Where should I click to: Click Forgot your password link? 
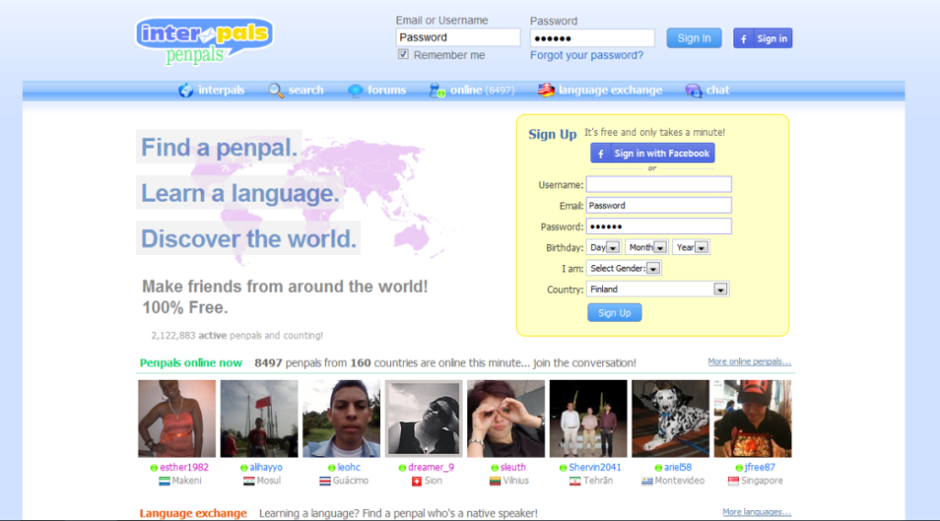click(587, 55)
